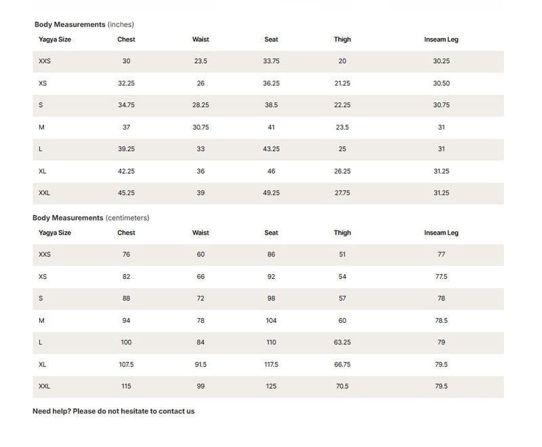Click the Seat column header in centimeters table

tap(271, 233)
